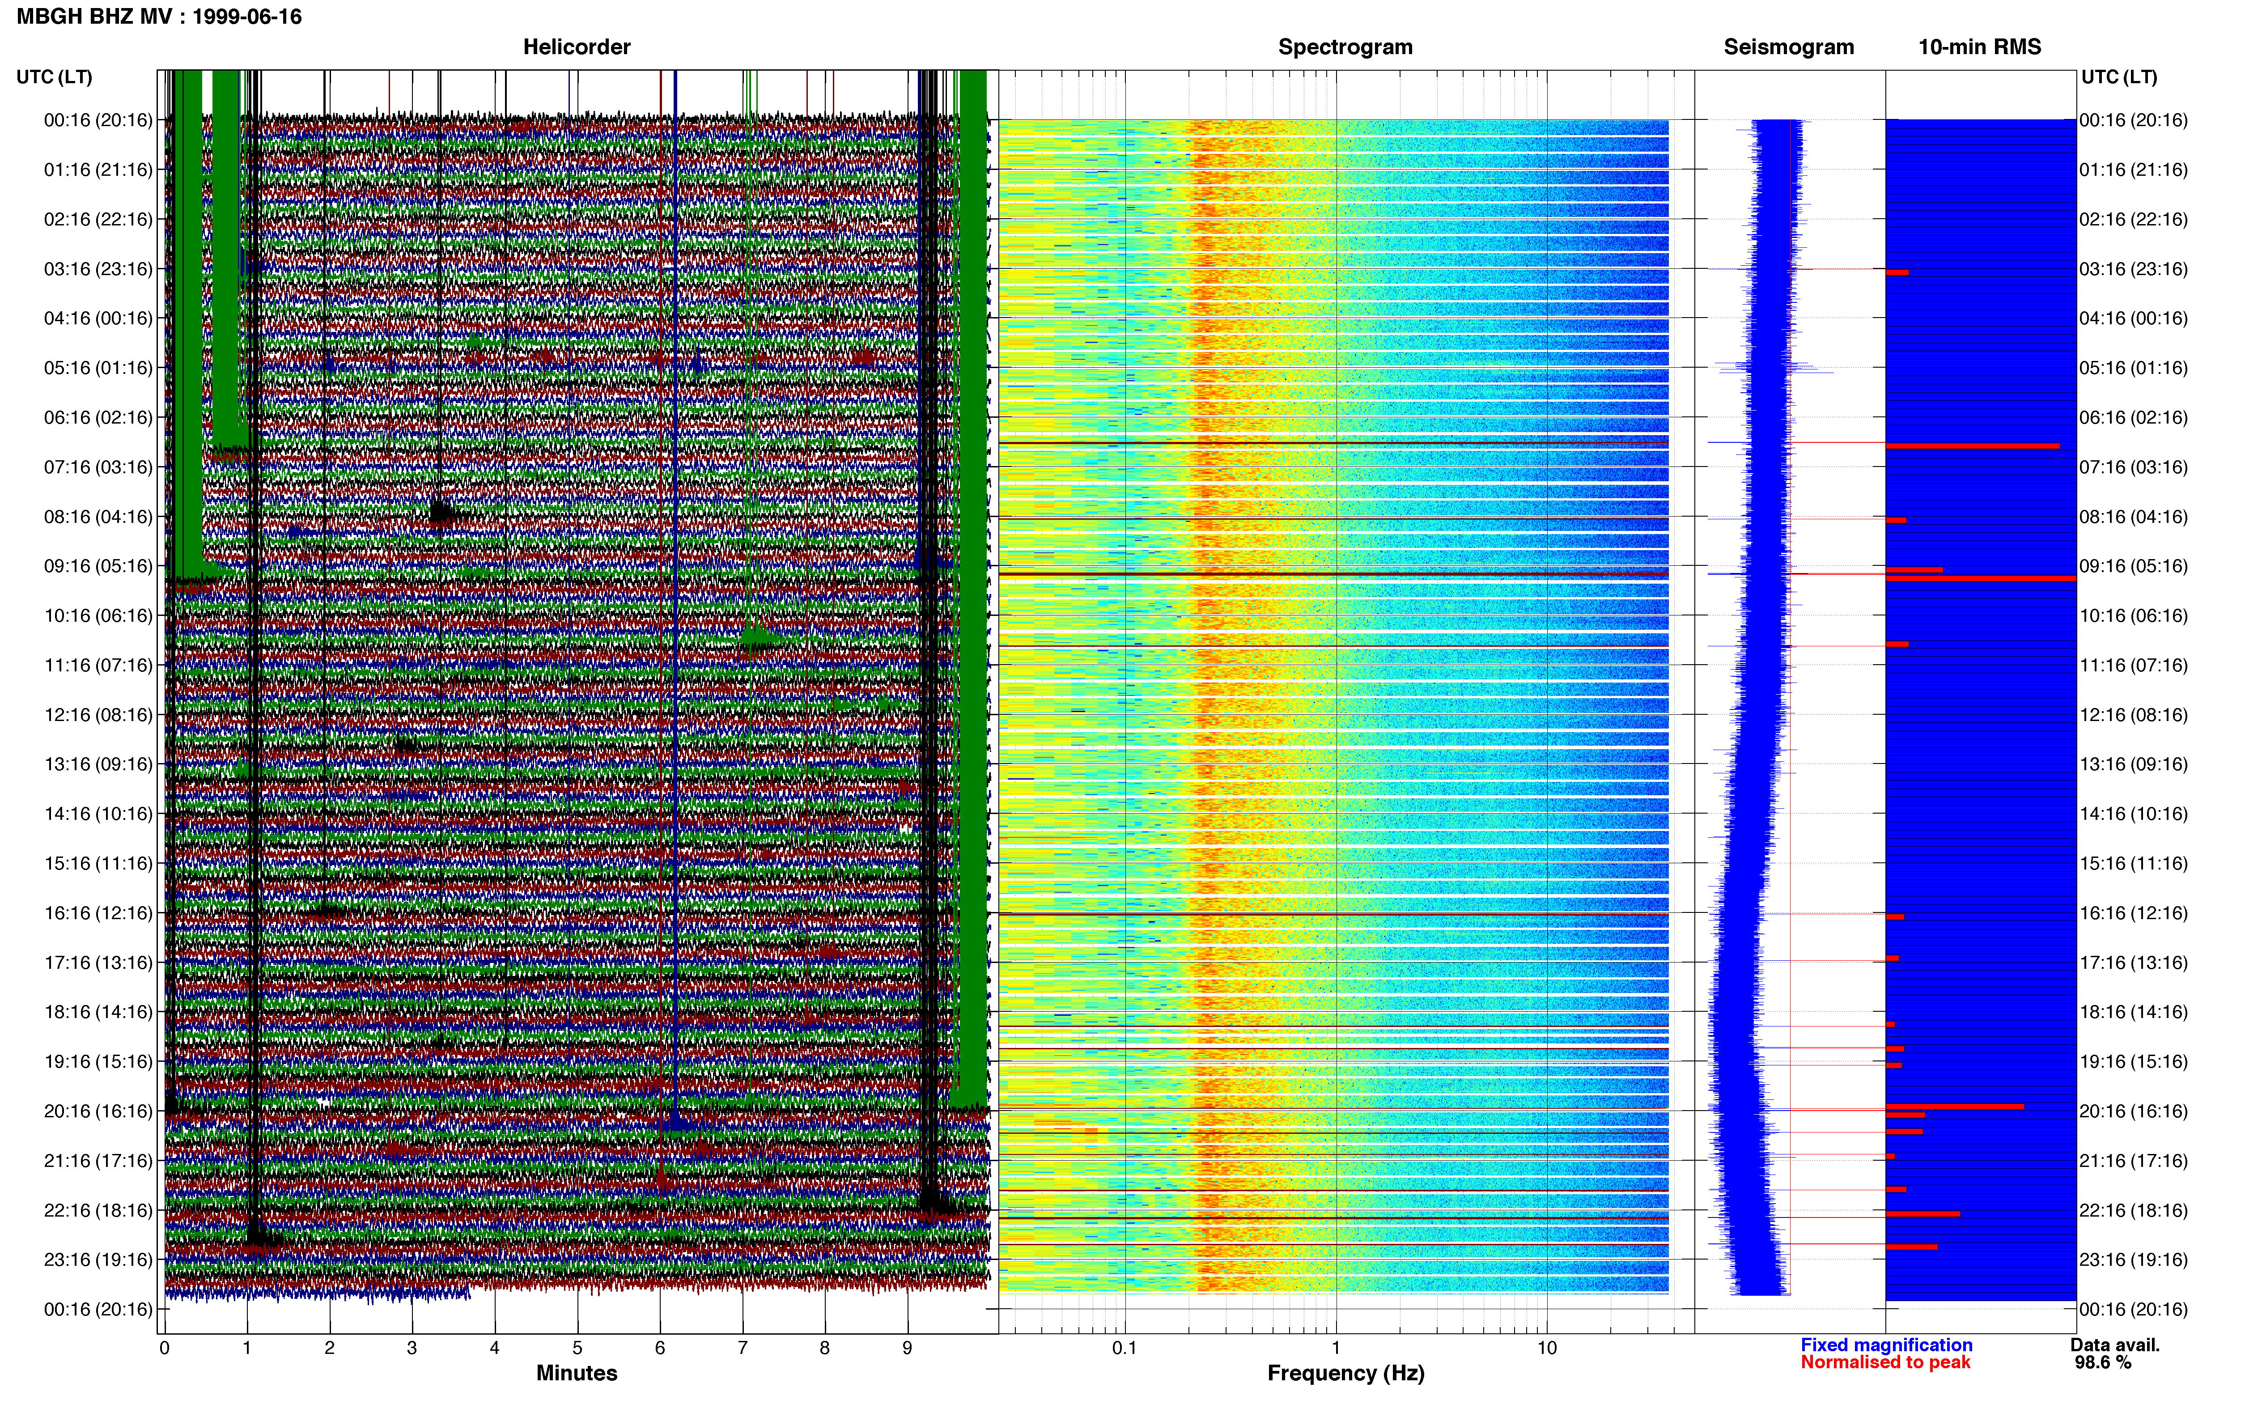2245x1404 pixels.
Task: Click left time label 12:16 (08:16)
Action: tap(98, 715)
